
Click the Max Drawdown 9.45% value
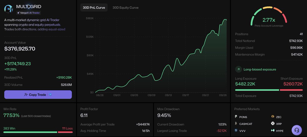point(164,115)
